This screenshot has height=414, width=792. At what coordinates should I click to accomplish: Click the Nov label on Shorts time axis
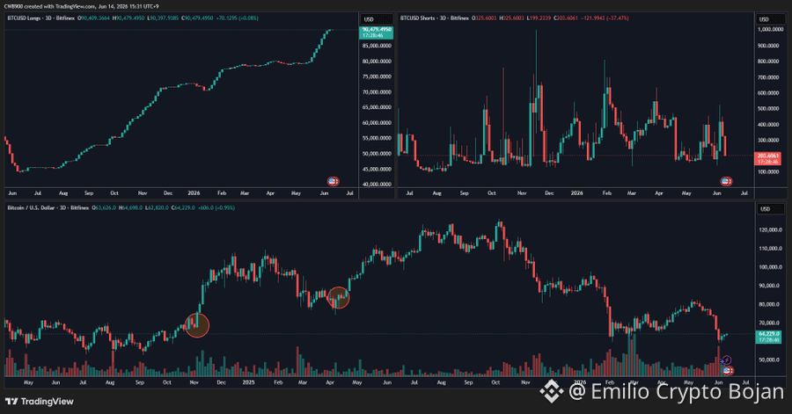click(522, 193)
